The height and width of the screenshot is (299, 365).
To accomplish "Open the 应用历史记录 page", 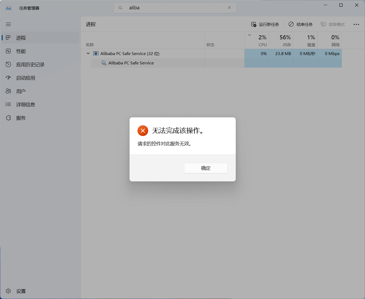I will tap(40, 64).
